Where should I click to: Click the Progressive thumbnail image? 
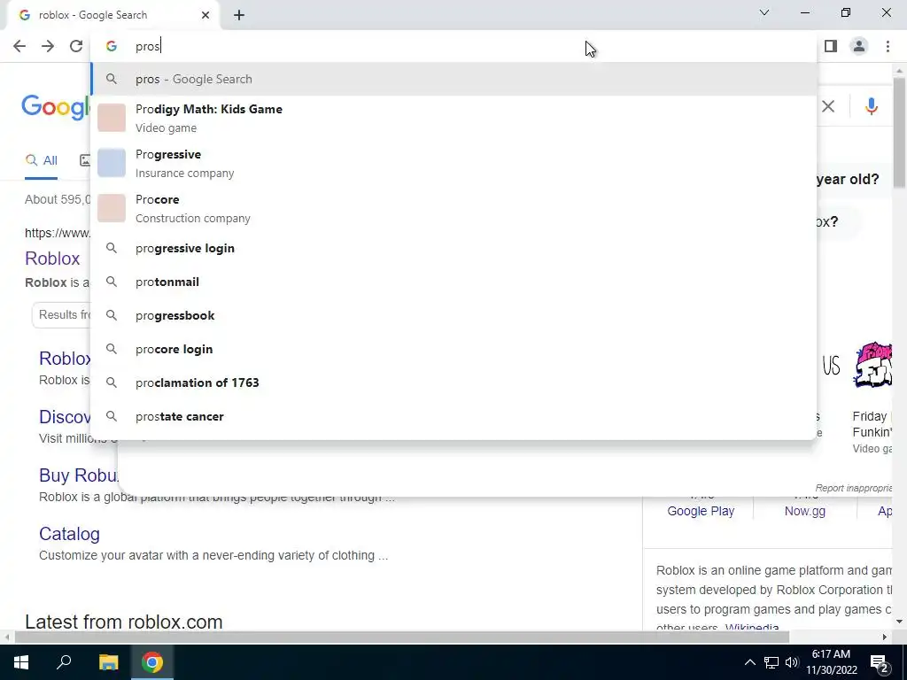[x=112, y=163]
